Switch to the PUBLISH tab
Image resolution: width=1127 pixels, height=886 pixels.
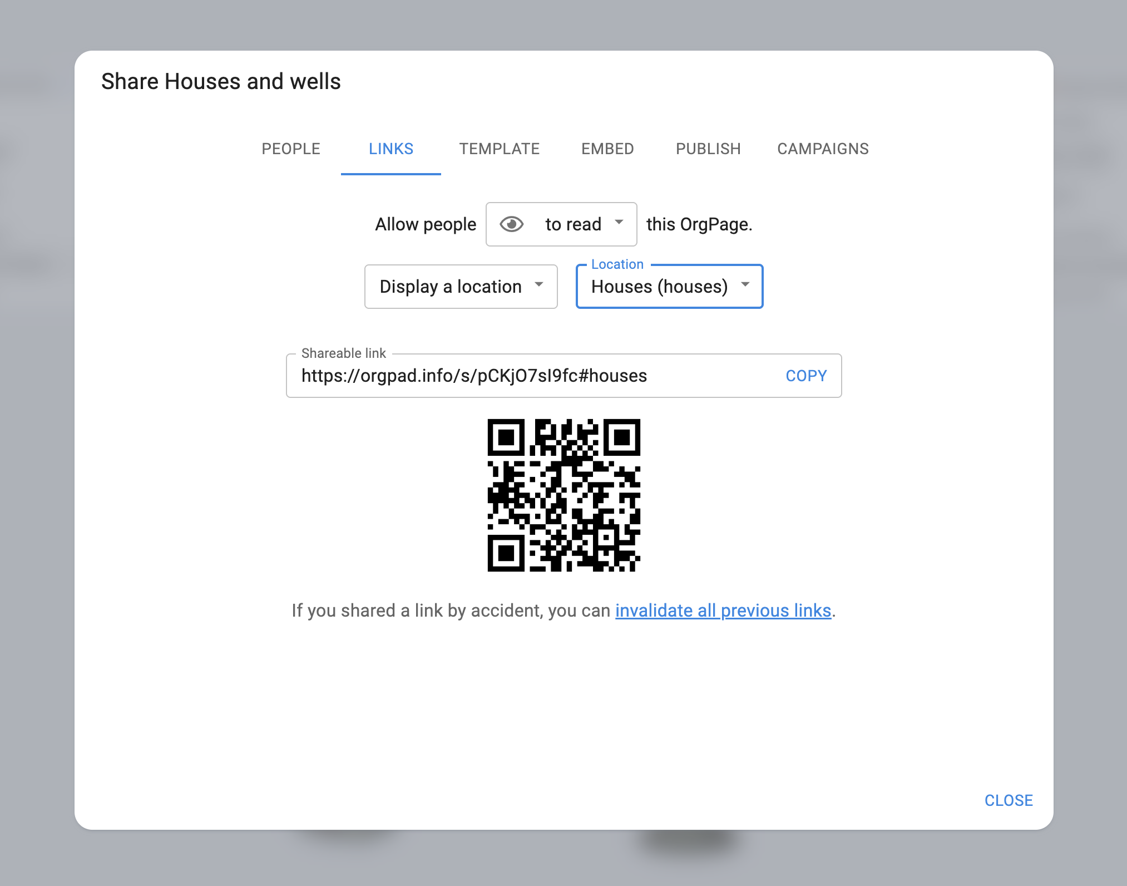[708, 149]
